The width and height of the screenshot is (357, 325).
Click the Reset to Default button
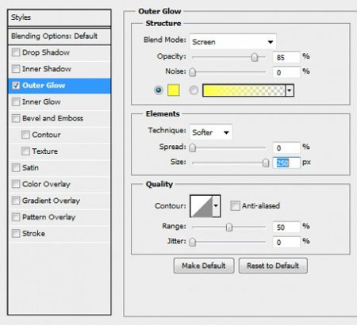tap(273, 266)
